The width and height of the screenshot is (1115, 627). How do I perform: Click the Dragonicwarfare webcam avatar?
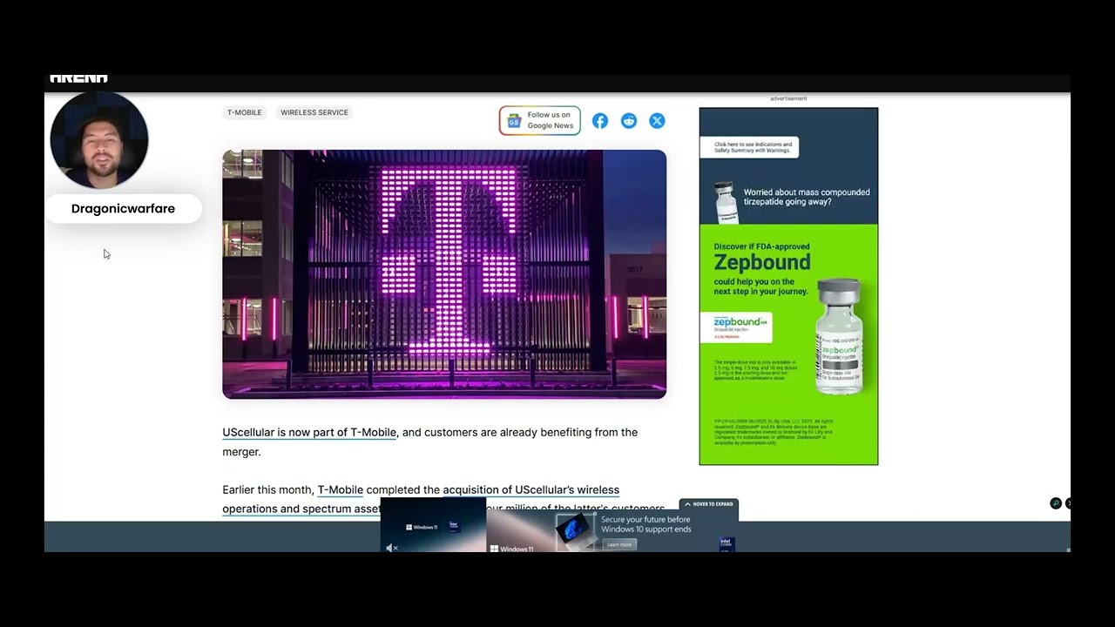[99, 140]
